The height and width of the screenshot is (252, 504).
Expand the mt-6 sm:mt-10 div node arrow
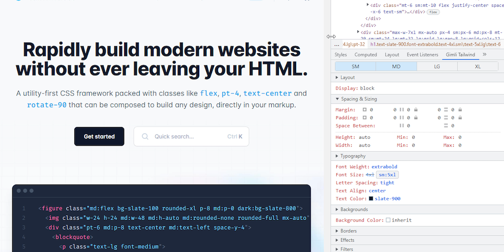coord(368,4)
